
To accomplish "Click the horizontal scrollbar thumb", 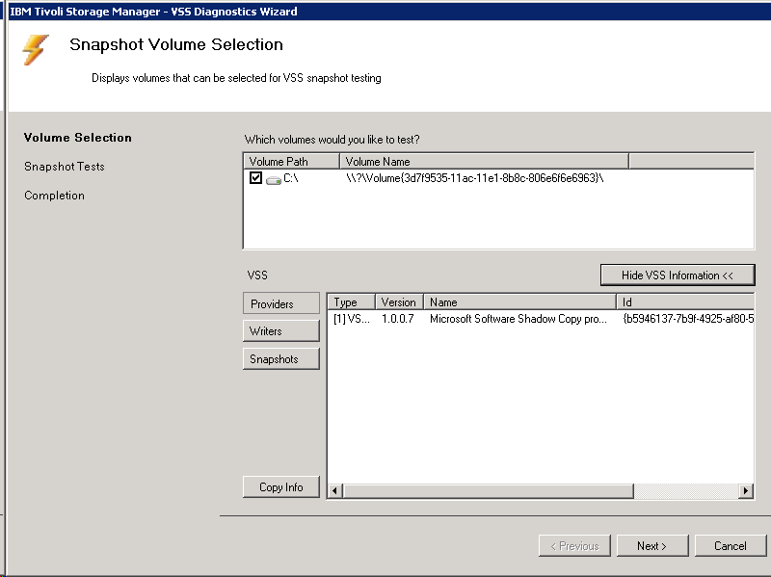I will (487, 491).
